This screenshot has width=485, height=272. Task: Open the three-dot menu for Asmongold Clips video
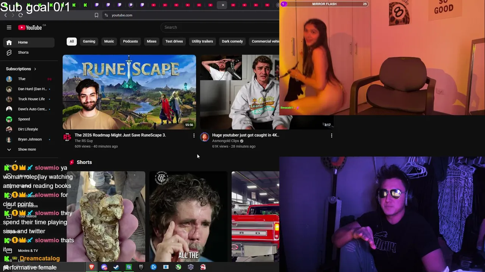[x=332, y=135]
